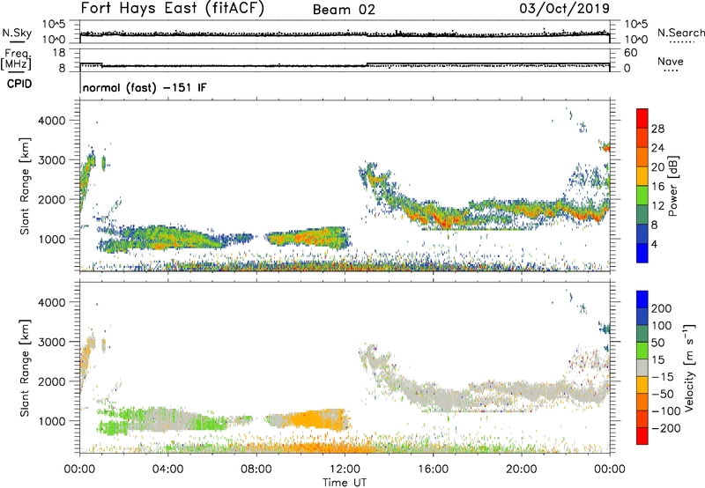Click the '1000' tick of the velocity panel

(x=52, y=421)
